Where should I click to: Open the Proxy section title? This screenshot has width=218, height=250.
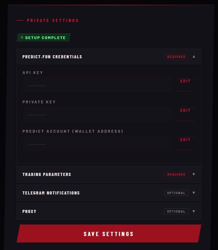[29, 211]
